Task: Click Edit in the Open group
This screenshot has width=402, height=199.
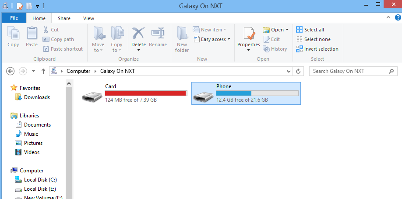Action: coord(272,39)
